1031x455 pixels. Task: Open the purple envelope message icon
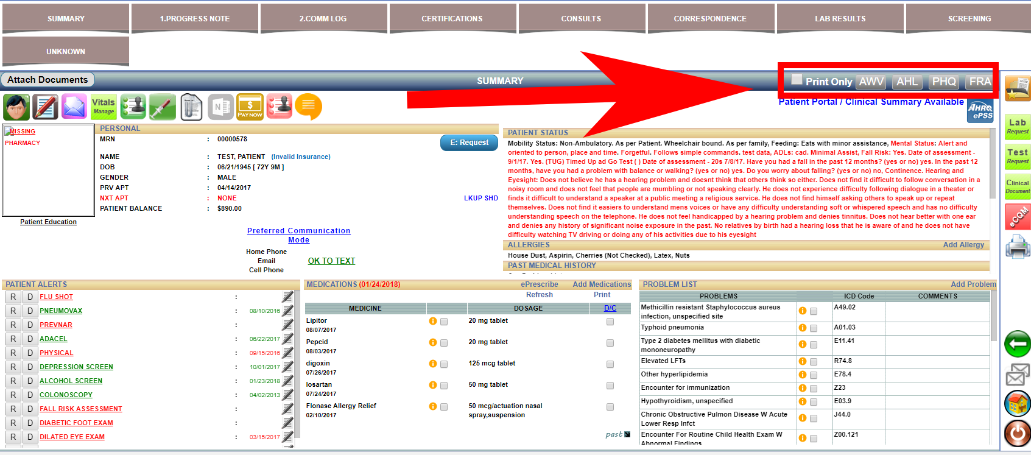74,107
